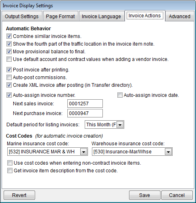Click the Automatic Behavior heading

tap(28, 29)
